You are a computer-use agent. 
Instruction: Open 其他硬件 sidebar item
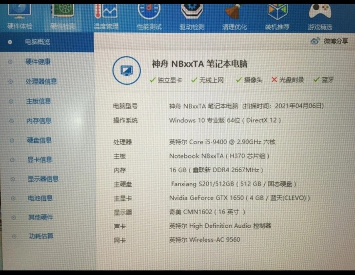[40, 217]
